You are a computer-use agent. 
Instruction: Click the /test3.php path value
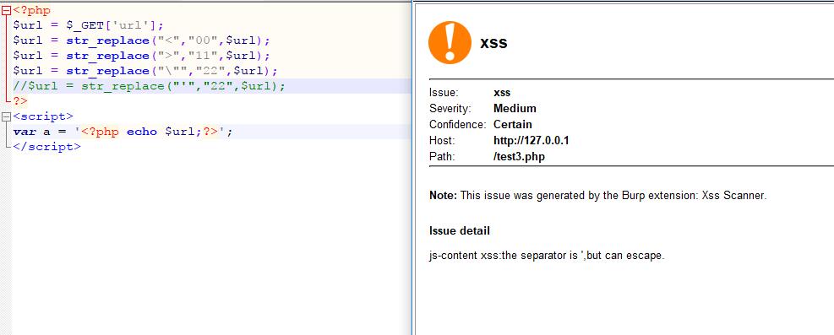pos(519,157)
